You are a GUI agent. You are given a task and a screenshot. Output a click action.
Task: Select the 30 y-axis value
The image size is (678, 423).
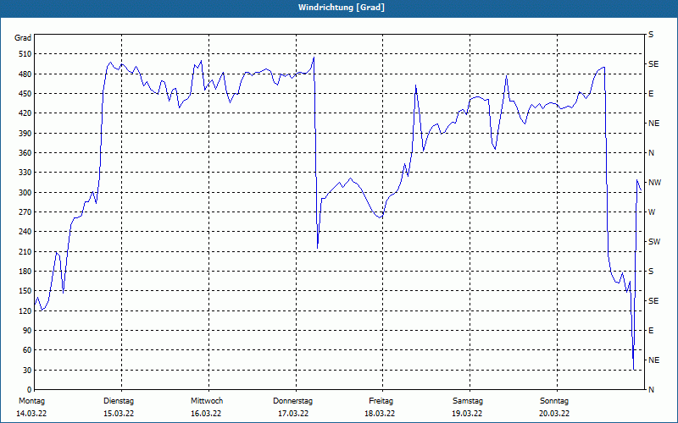click(27, 370)
